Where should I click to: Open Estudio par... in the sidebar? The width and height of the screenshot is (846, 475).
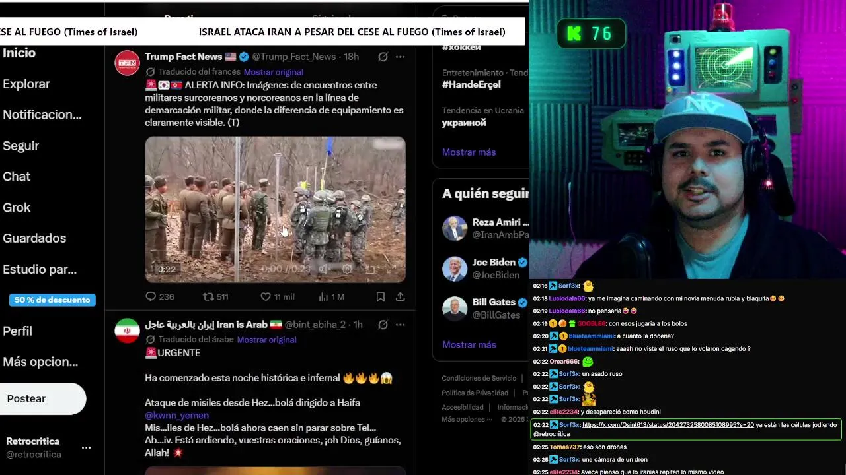pos(40,269)
